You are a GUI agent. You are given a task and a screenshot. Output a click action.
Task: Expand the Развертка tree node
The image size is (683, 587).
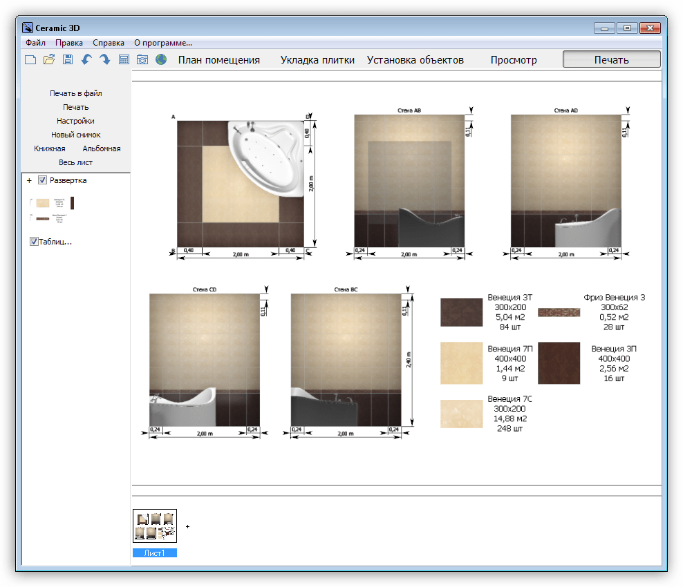coord(29,180)
